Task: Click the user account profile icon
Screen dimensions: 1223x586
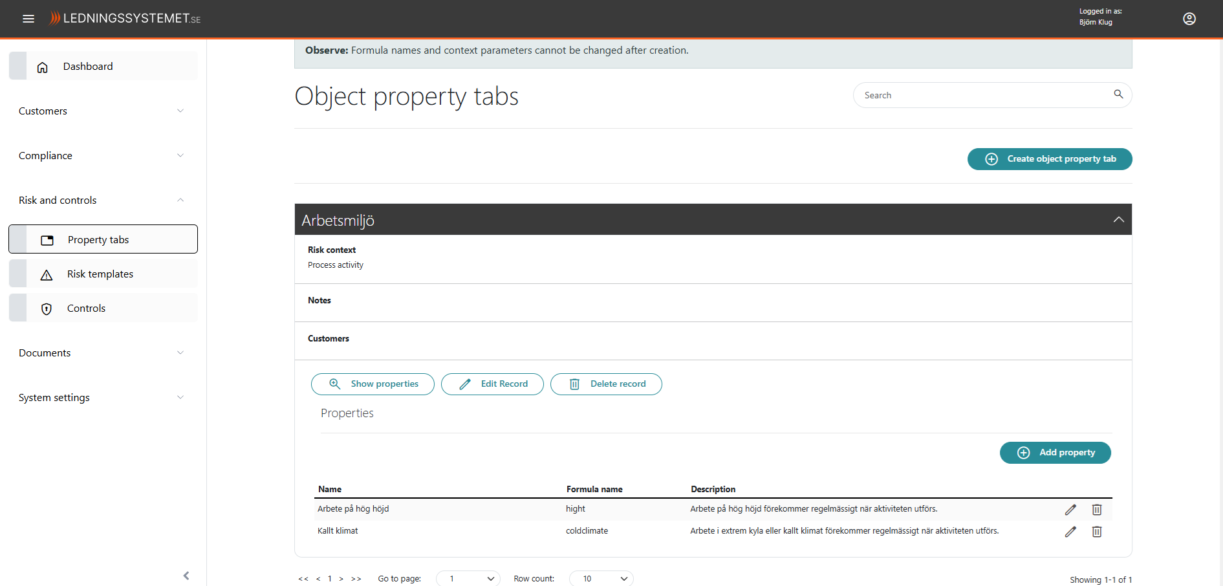Action: click(x=1189, y=19)
